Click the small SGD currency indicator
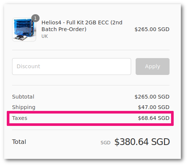The image size is (188, 166). [105, 142]
